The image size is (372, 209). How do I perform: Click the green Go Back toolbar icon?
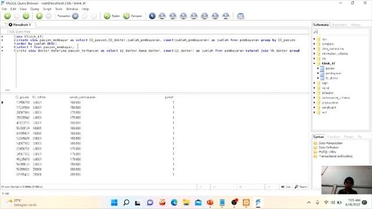click(8, 16)
